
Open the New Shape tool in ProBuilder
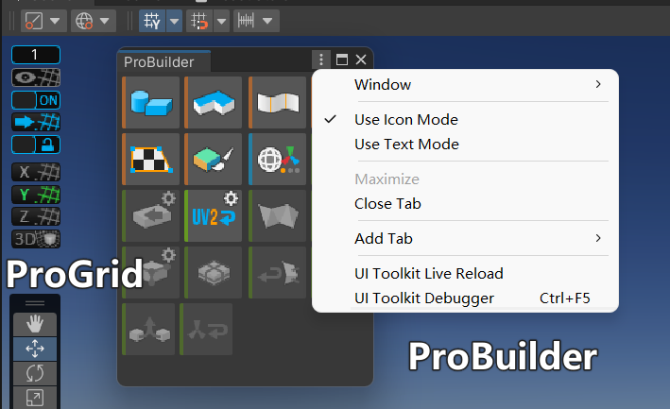pyautogui.click(x=151, y=102)
